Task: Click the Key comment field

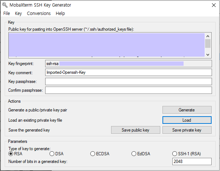Action: point(129,72)
